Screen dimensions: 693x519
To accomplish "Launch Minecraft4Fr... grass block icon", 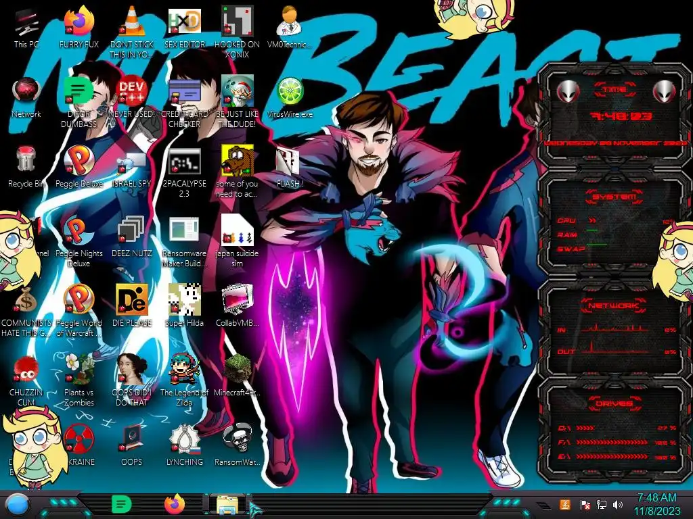I will pos(238,375).
